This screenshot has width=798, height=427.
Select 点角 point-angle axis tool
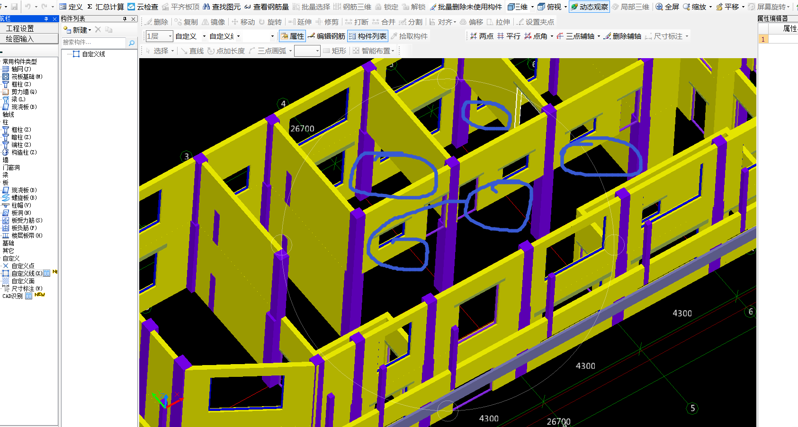[536, 36]
